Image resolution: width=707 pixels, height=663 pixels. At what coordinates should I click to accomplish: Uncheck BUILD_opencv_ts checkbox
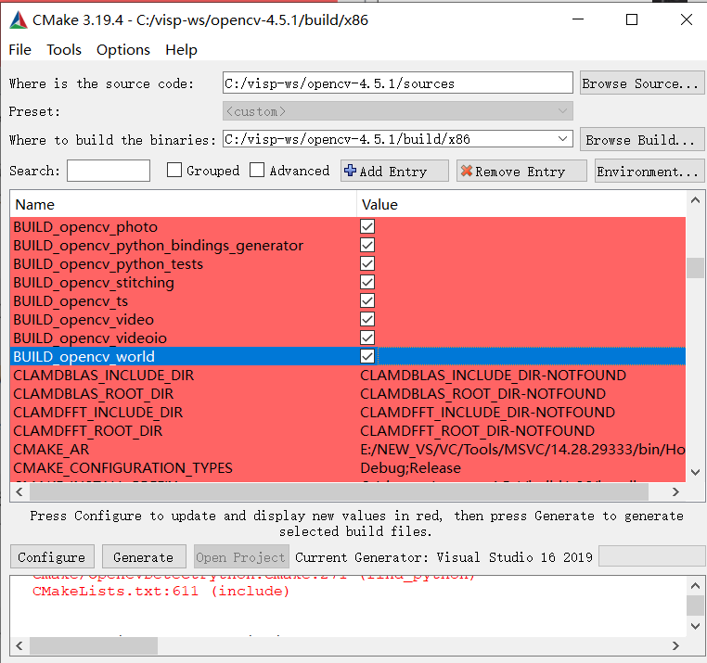point(367,300)
